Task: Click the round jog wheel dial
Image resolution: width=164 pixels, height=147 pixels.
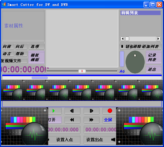Action: 135,62
